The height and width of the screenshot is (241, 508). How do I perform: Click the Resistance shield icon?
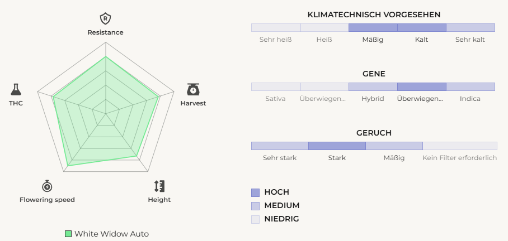tap(105, 19)
